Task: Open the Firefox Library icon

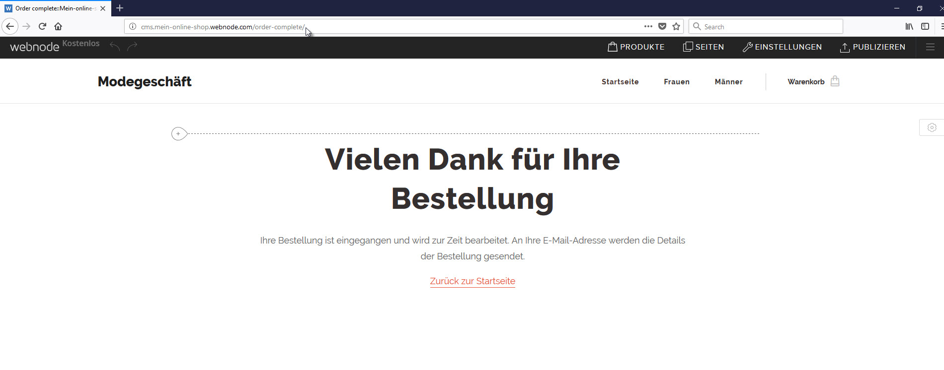Action: coord(909,26)
